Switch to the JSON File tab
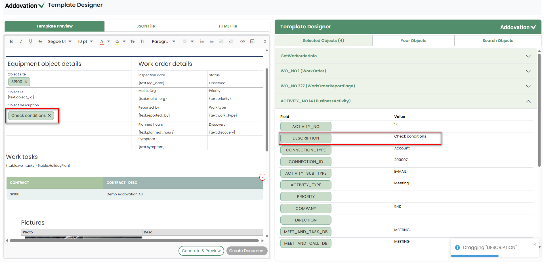Viewport: 544px width, 266px height. click(x=146, y=26)
